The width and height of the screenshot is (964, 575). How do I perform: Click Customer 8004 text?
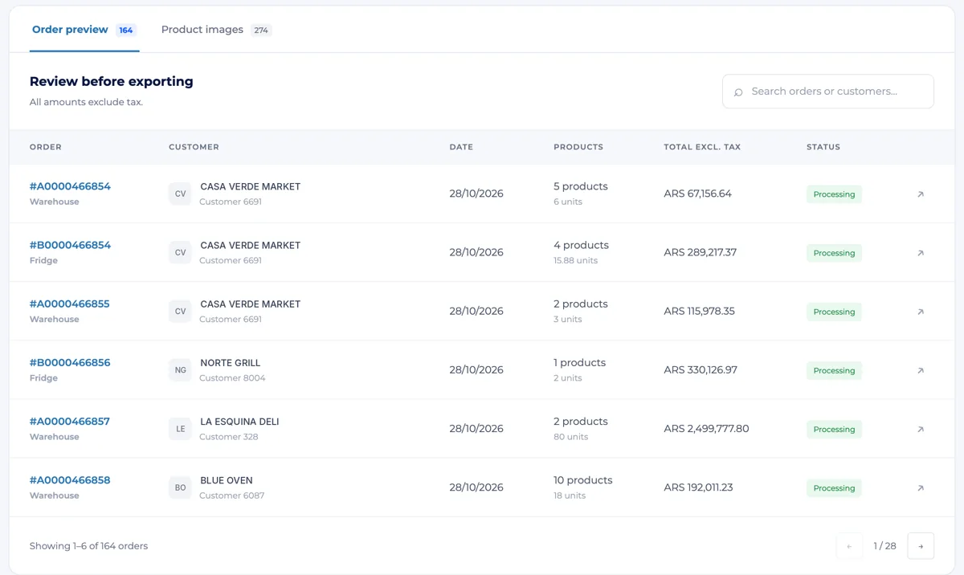tap(232, 378)
